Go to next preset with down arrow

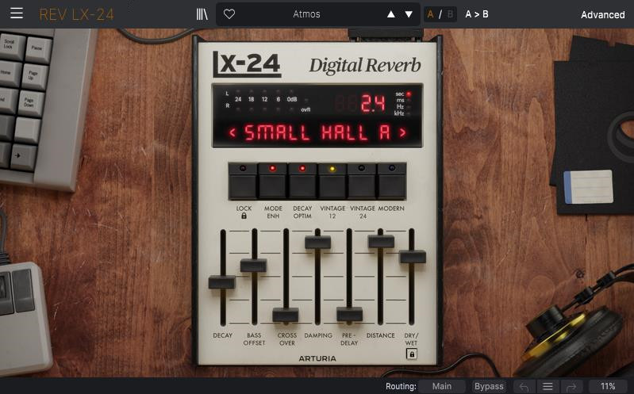click(x=409, y=14)
